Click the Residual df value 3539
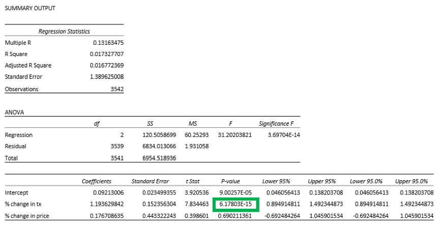 pos(117,147)
